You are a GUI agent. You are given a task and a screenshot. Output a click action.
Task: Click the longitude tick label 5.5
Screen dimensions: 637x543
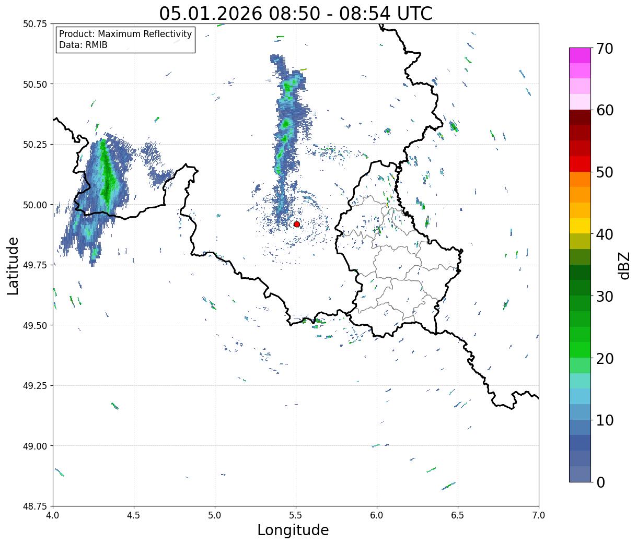pos(296,515)
